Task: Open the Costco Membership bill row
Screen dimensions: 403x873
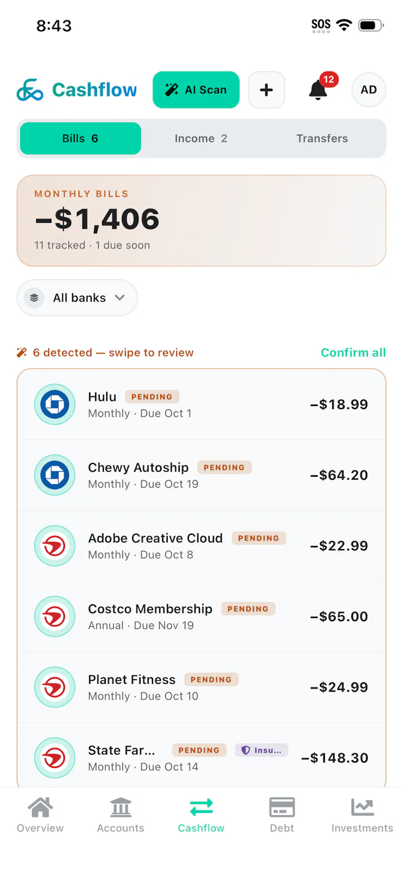Action: [x=201, y=616]
